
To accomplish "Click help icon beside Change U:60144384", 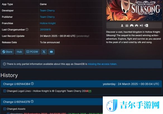I will [x=32, y=84].
